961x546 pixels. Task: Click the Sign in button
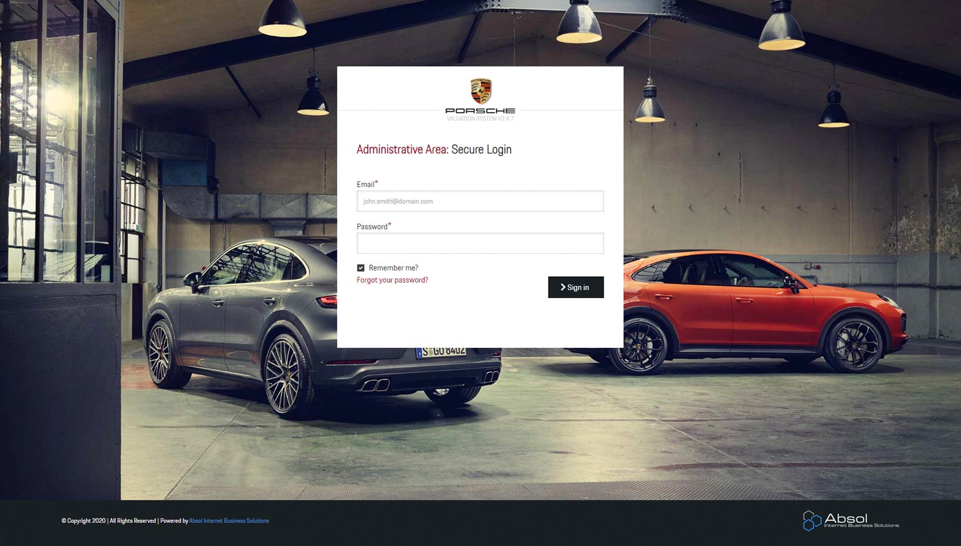(x=575, y=287)
